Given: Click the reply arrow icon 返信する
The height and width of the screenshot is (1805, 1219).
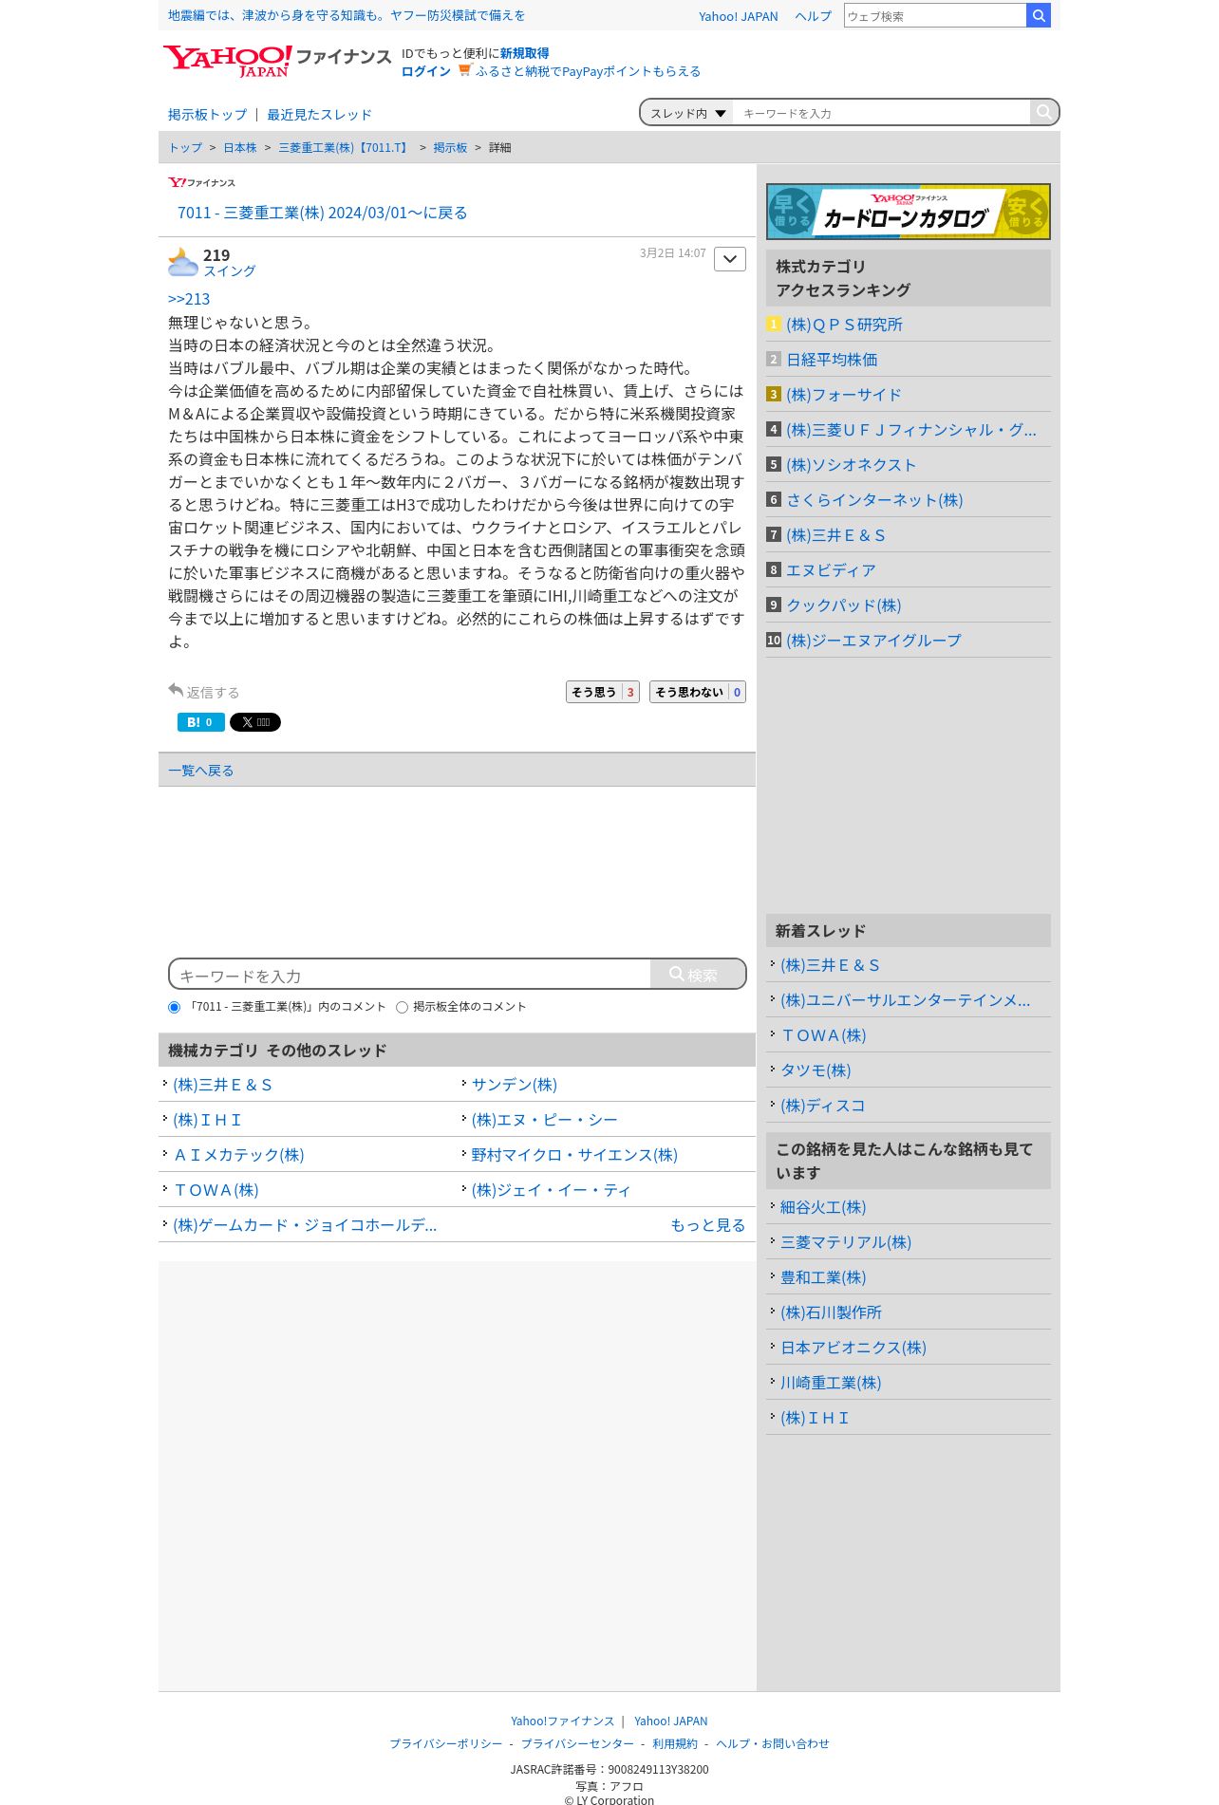Looking at the screenshot, I should coord(176,690).
